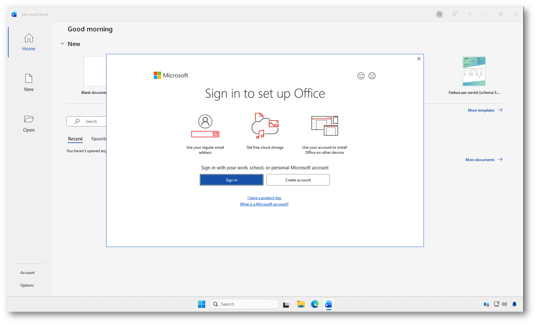Image resolution: width=537 pixels, height=325 pixels.
Task: Click the account profile icon in title bar
Action: tap(439, 14)
